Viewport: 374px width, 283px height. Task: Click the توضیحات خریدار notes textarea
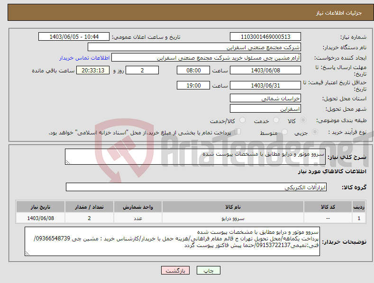[x=172, y=241]
